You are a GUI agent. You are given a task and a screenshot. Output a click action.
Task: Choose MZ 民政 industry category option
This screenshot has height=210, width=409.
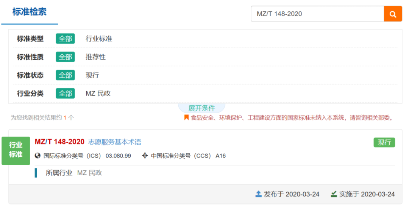click(98, 93)
